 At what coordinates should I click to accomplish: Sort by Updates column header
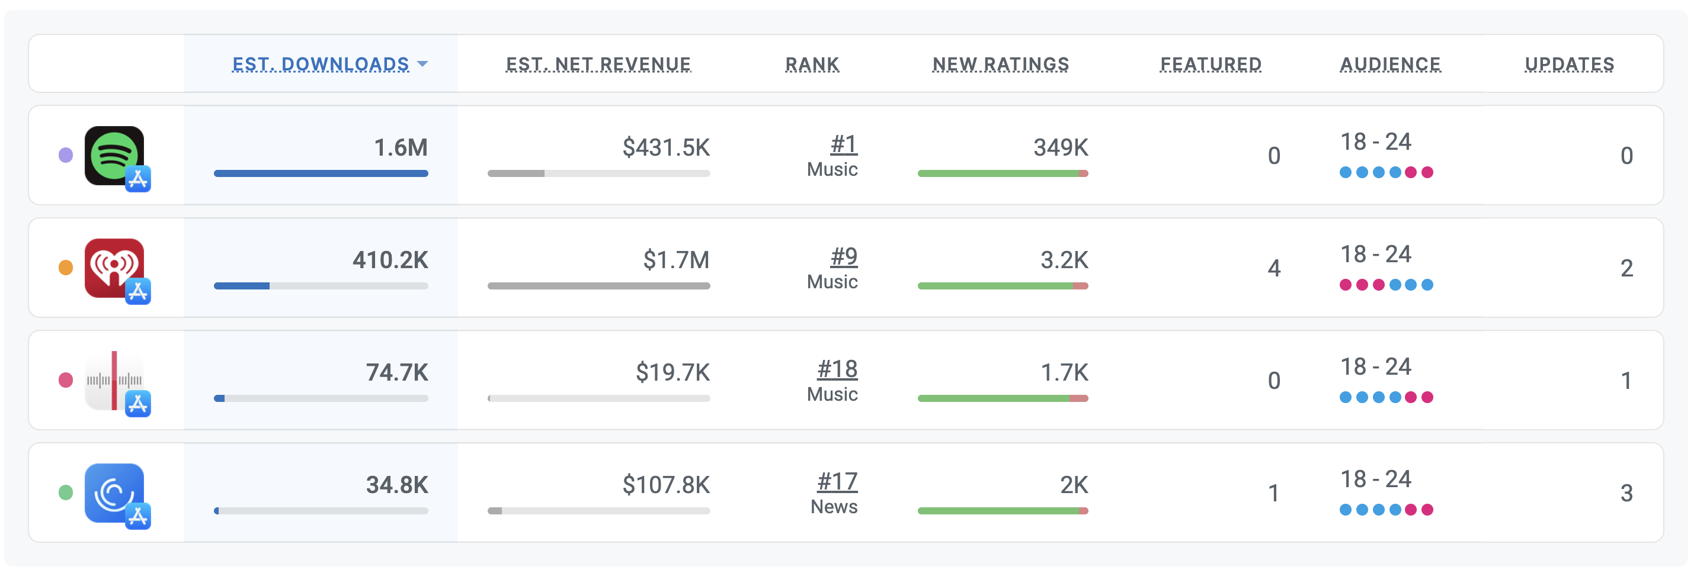click(1570, 65)
